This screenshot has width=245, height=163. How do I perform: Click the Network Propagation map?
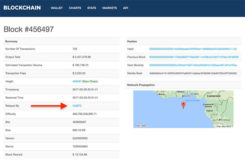(x=183, y=109)
